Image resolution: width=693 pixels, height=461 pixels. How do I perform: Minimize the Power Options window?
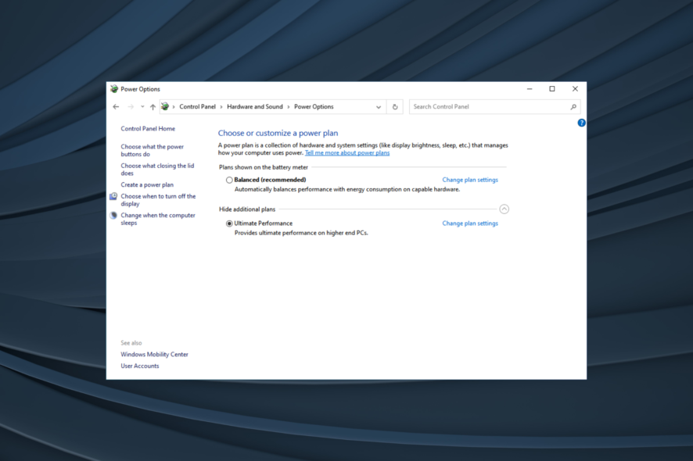tap(530, 89)
